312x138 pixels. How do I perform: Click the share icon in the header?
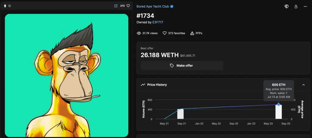tap(296, 7)
